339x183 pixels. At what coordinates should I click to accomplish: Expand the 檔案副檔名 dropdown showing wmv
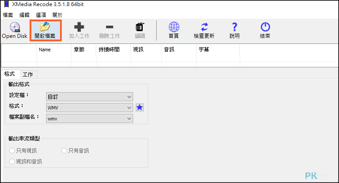pos(90,119)
